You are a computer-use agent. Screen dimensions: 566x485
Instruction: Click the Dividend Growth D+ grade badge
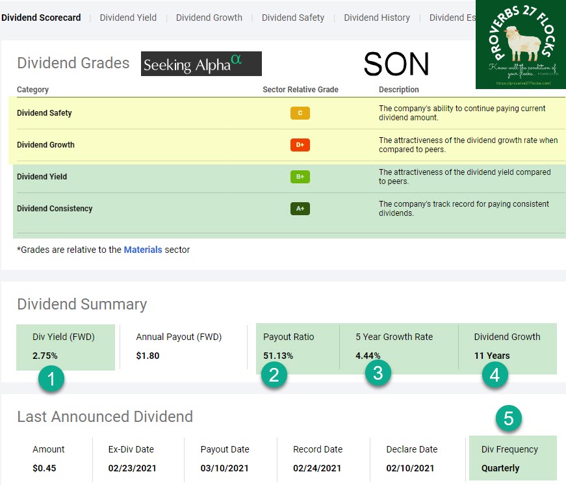(x=300, y=145)
